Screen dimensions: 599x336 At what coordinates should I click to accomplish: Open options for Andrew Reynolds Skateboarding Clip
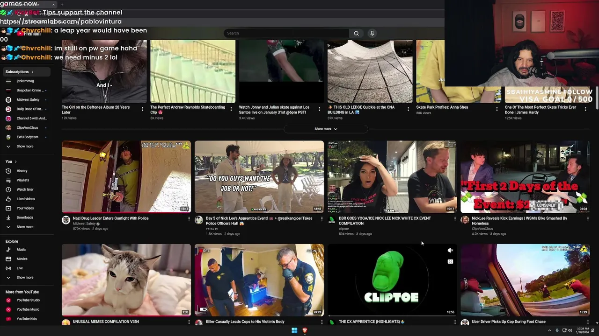[231, 109]
